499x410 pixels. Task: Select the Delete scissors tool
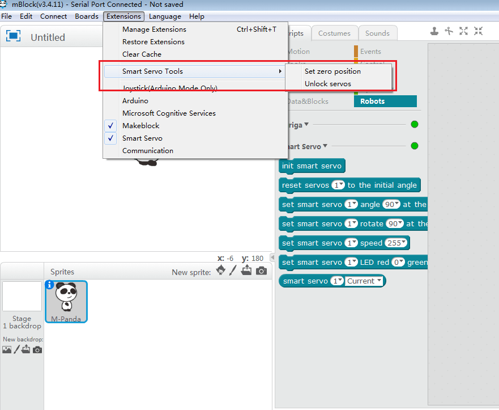[x=449, y=31]
